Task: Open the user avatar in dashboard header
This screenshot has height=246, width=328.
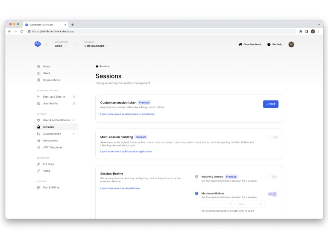Action: tap(291, 44)
